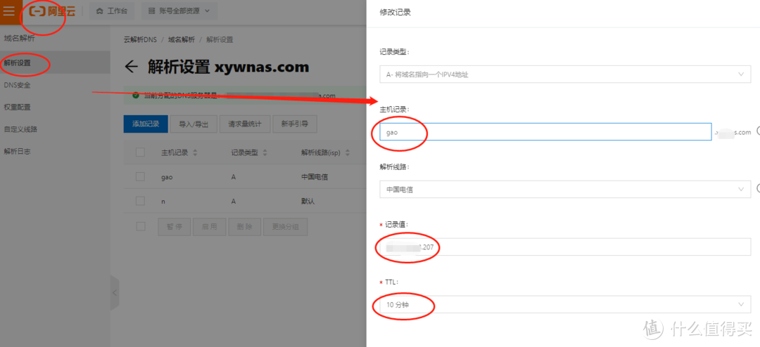The width and height of the screenshot is (760, 347).
Task: Click the 删除 batch button
Action: (244, 226)
